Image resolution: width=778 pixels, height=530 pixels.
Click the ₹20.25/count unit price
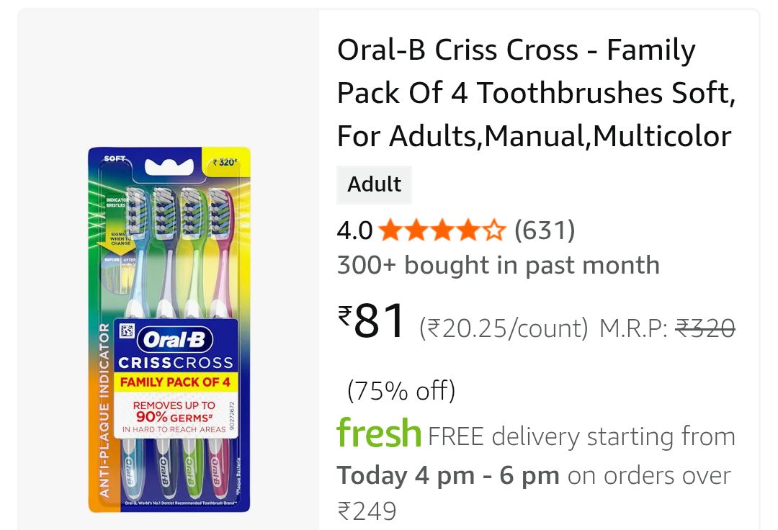504,328
